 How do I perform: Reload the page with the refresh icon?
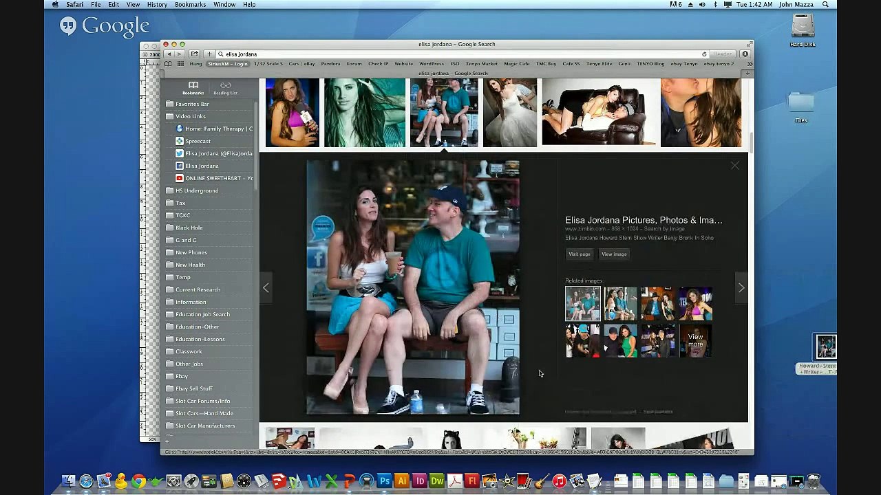(704, 54)
